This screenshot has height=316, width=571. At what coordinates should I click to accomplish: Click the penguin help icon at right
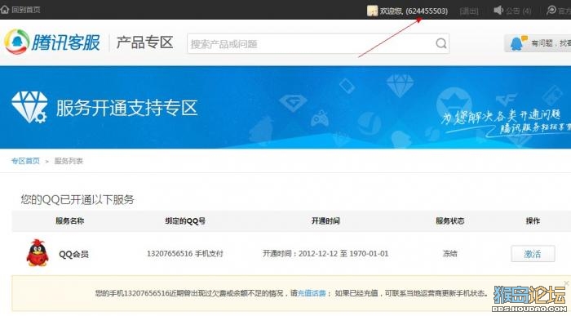pos(518,43)
